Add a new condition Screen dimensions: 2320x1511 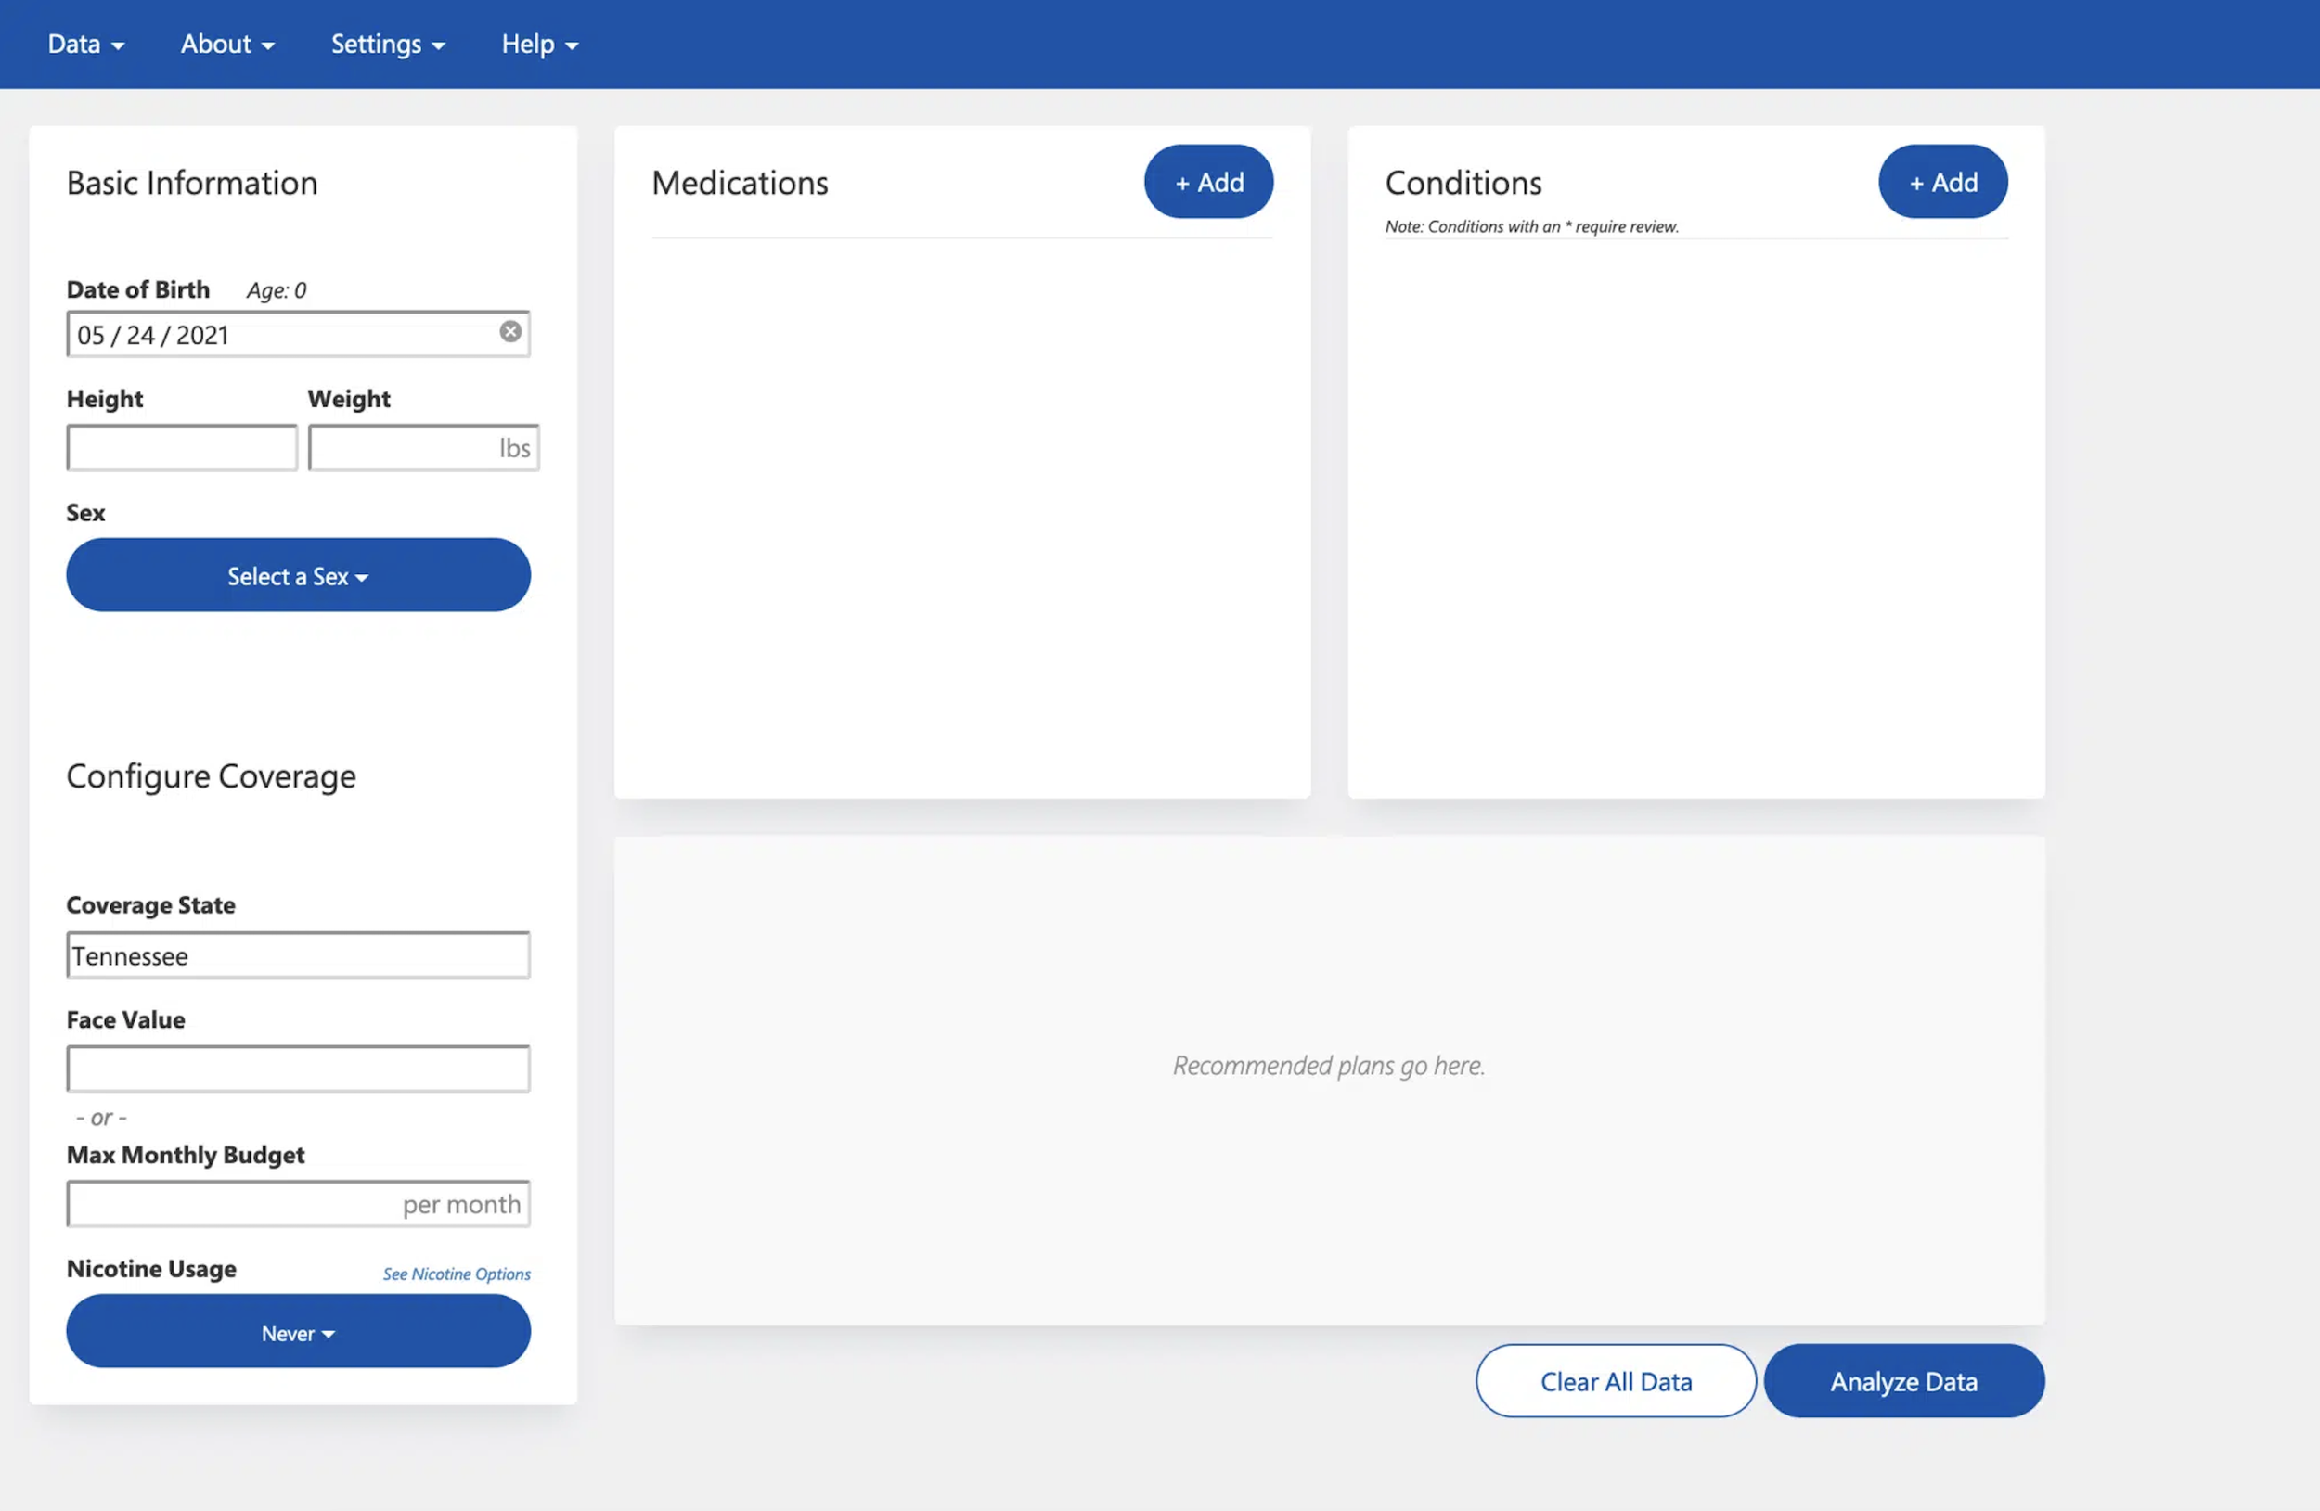[1941, 182]
